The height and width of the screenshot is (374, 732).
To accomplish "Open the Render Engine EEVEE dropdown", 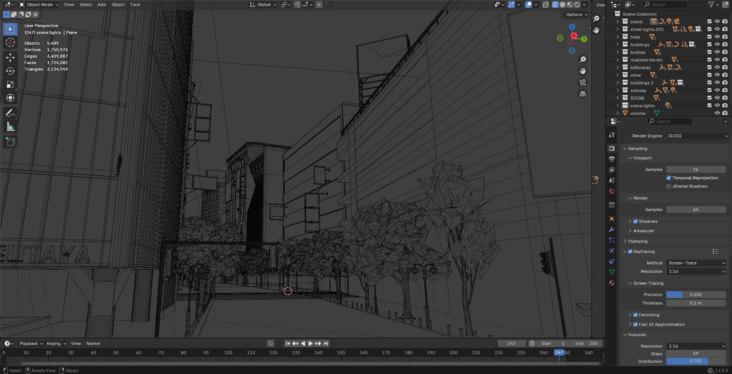I will [x=697, y=136].
